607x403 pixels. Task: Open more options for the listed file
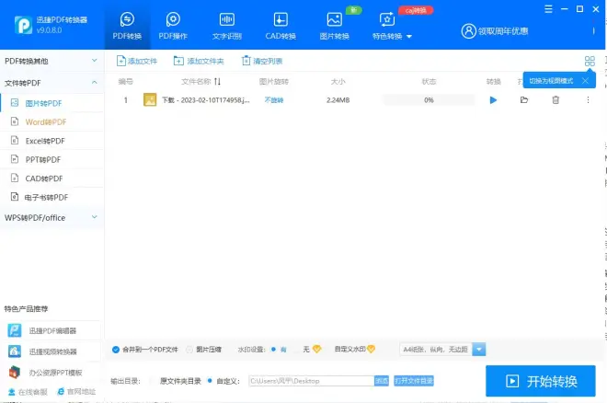(588, 100)
